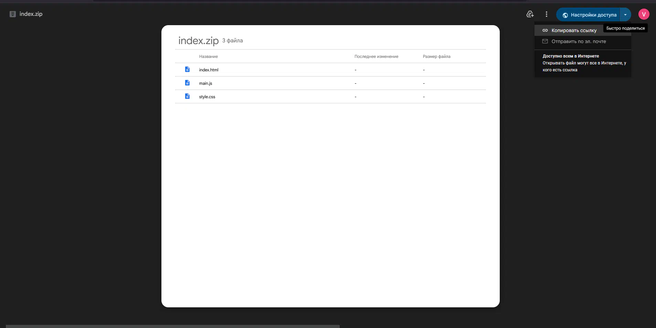This screenshot has width=656, height=328.
Task: Click the Последнее изменение column header
Action: (x=376, y=57)
